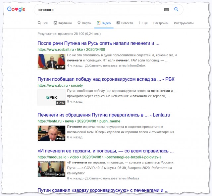The image size is (212, 196).
Task: Click the blue search magnifier icon
Action: [176, 9]
